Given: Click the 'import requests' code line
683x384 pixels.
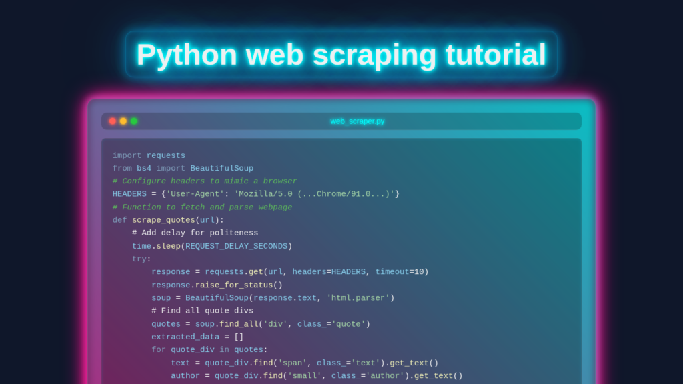Looking at the screenshot, I should point(149,155).
